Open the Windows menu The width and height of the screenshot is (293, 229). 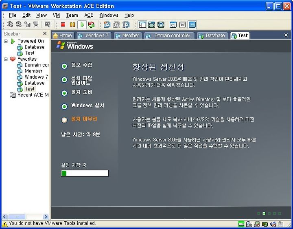(x=109, y=15)
